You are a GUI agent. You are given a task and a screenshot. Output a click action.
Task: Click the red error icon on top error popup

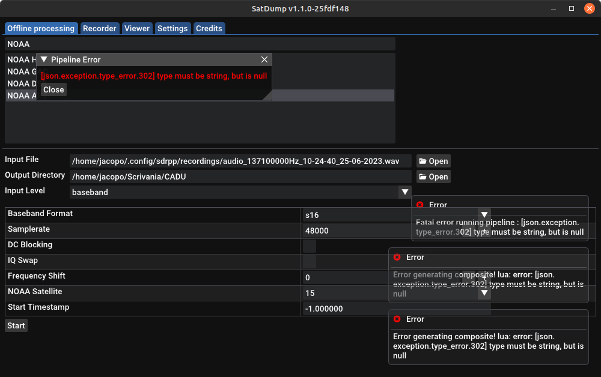[421, 205]
